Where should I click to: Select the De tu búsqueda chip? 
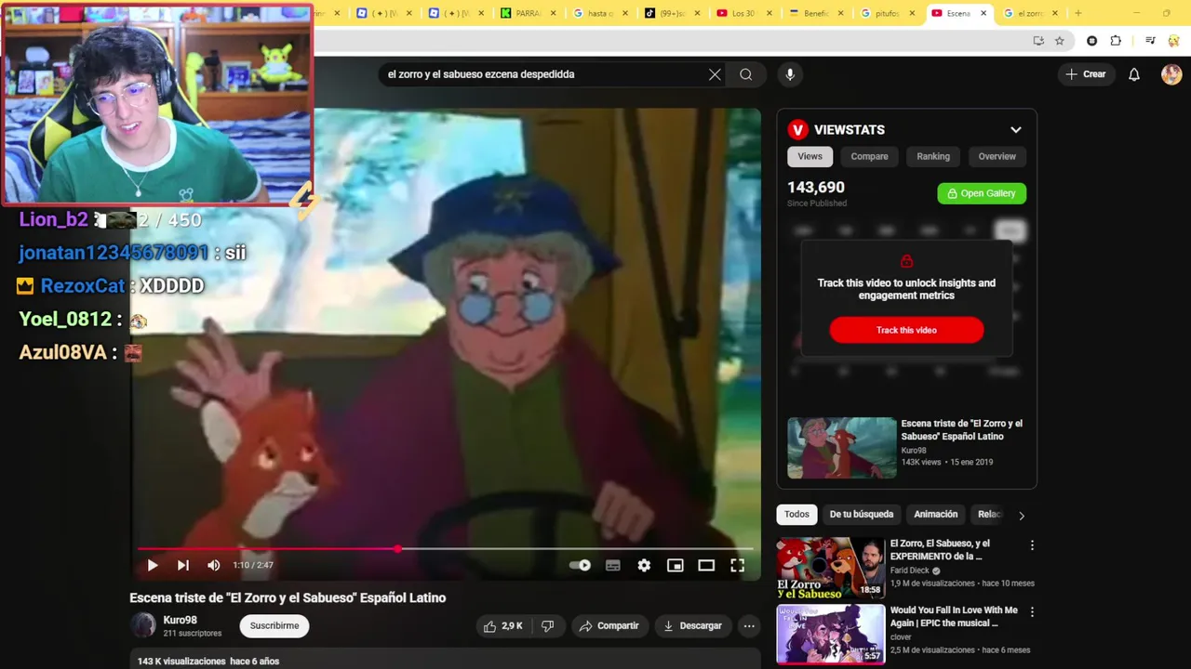tap(862, 514)
